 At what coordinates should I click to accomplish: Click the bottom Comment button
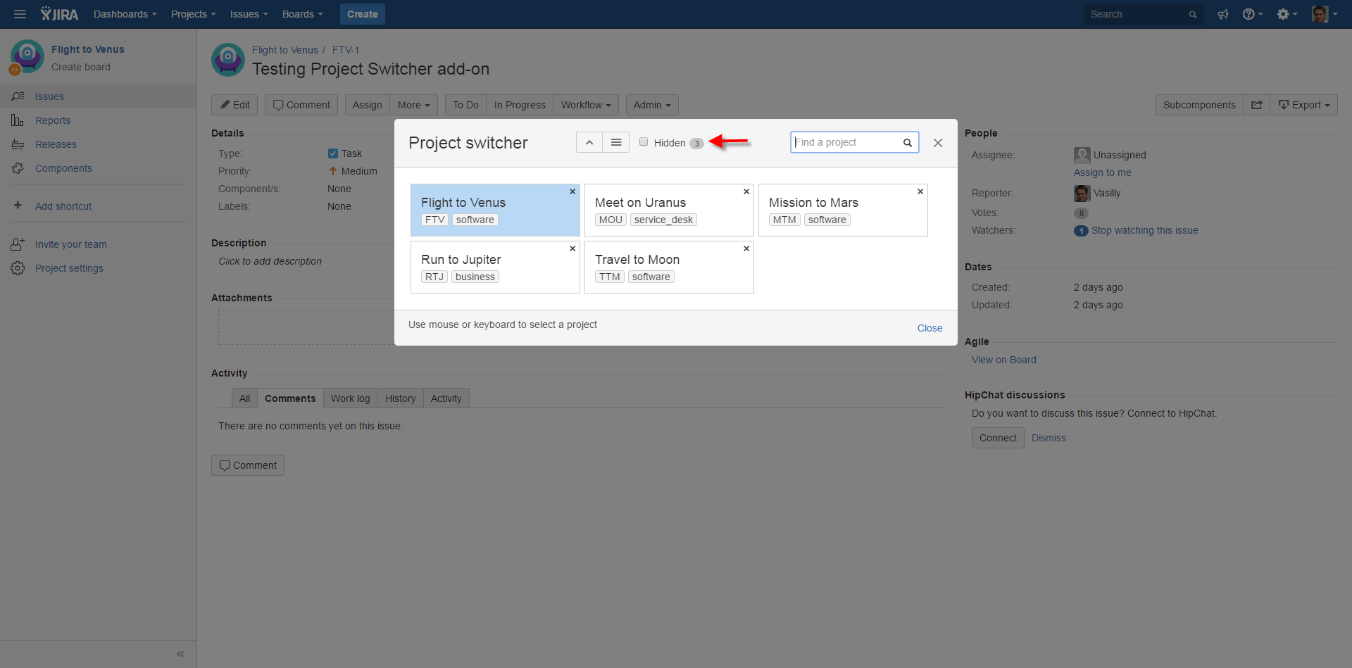(x=248, y=465)
